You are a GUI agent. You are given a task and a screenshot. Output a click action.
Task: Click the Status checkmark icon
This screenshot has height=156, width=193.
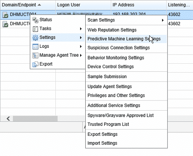point(35,20)
